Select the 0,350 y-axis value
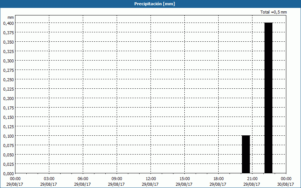301x188 pixels. 8,42
